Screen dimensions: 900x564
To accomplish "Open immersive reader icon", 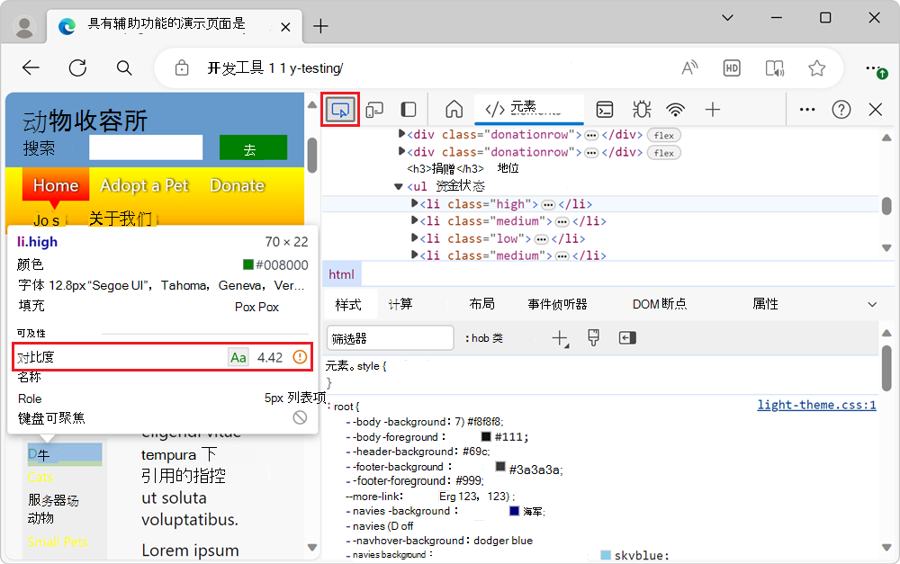I will 775,68.
